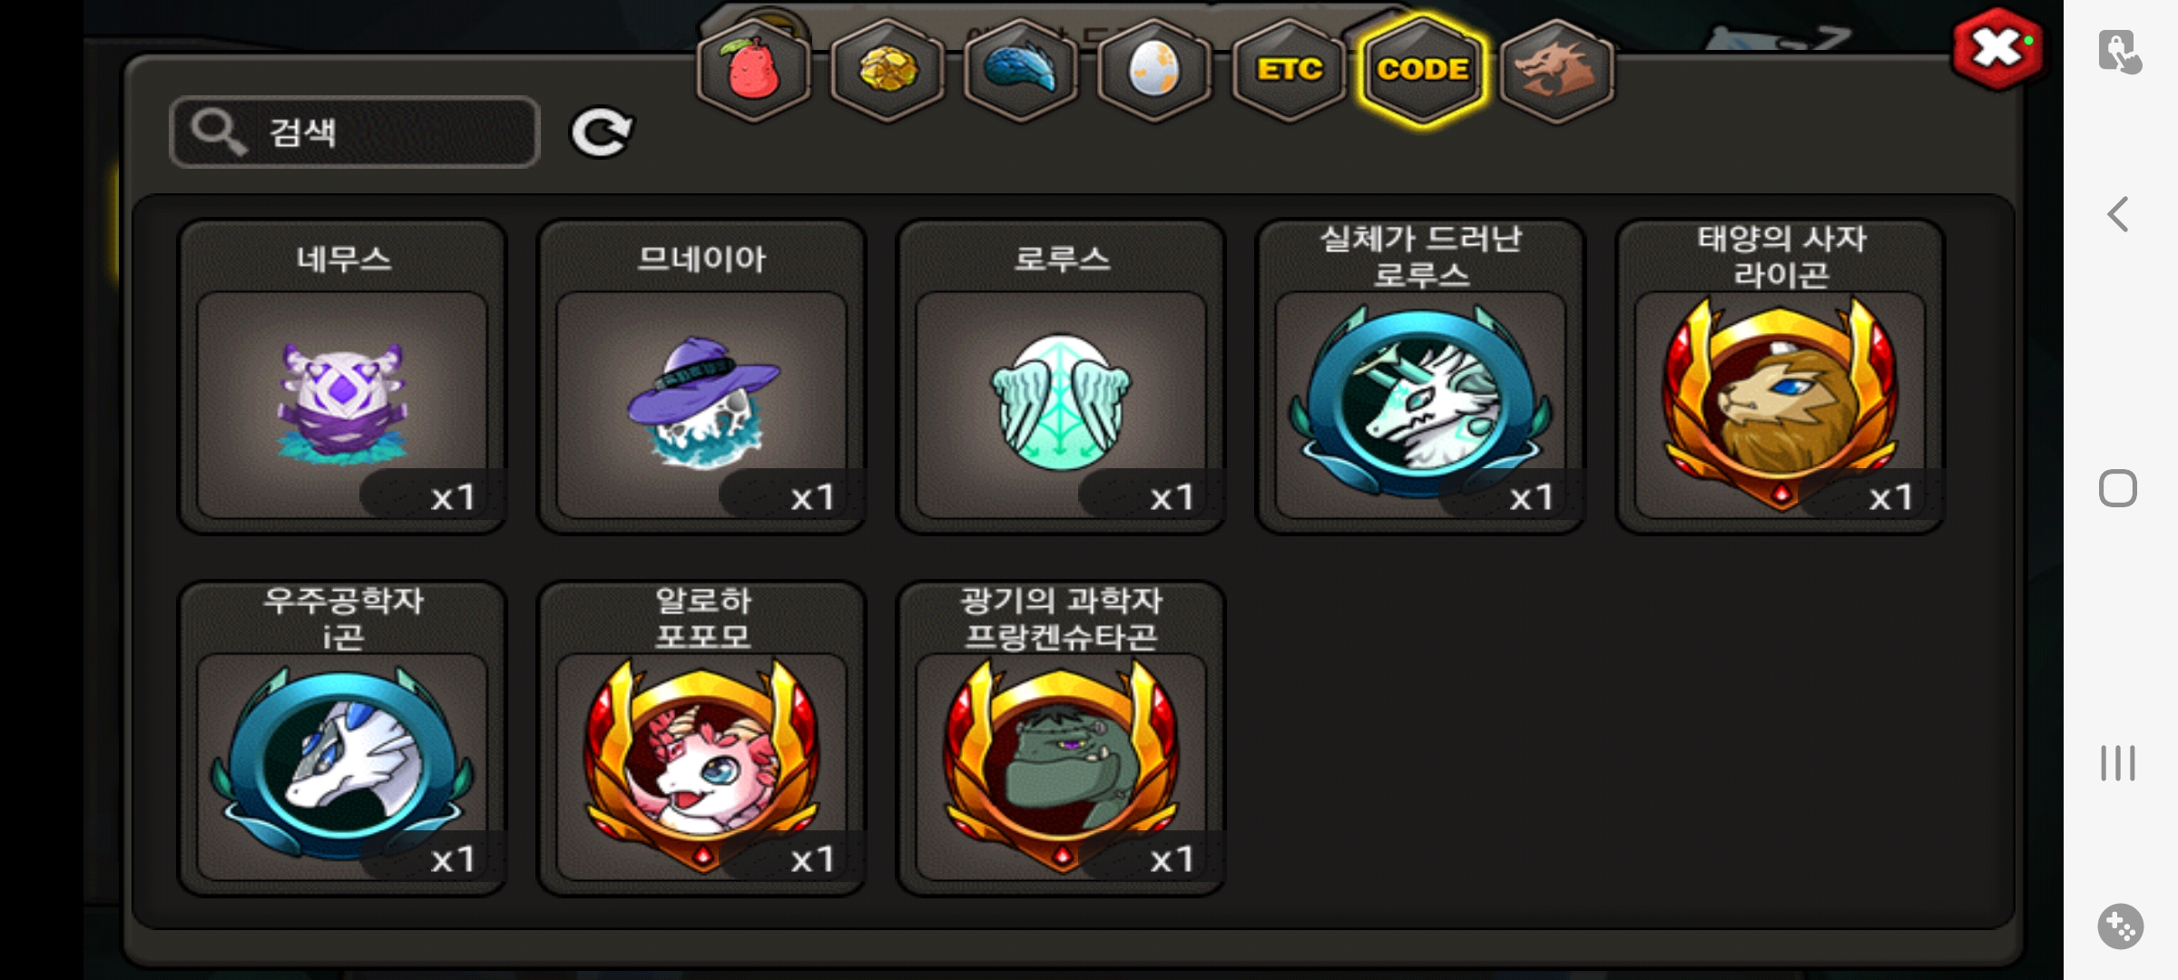Focus the 검색 search field
Viewport: 2178px width, 980px height.
tap(355, 132)
